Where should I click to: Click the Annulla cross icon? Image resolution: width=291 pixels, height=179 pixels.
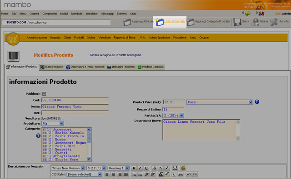pyautogui.click(x=274, y=22)
